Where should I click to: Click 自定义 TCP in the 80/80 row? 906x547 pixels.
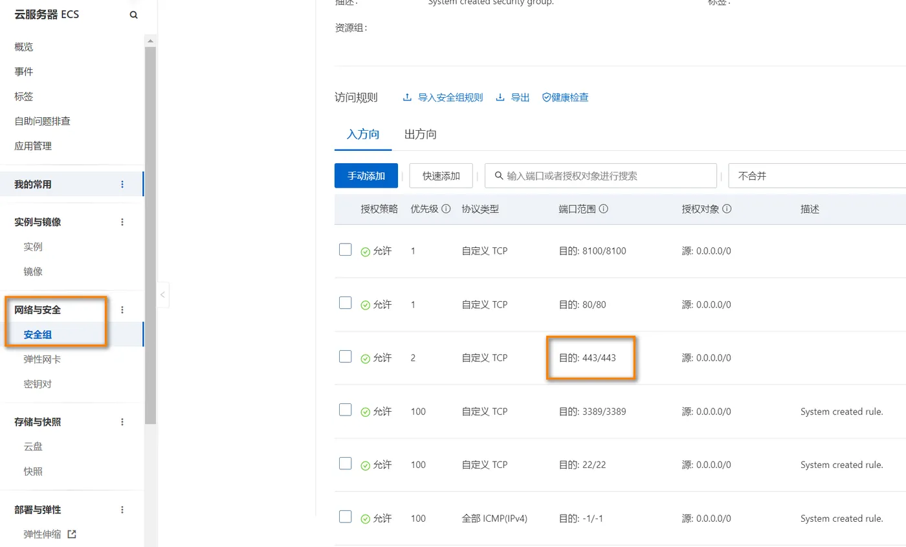point(485,304)
